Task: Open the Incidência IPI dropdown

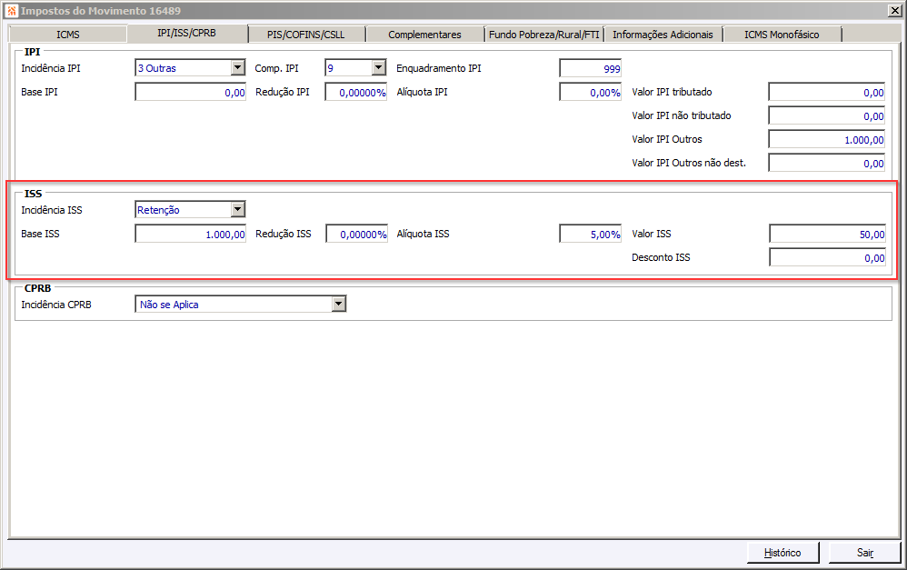Action: click(238, 67)
